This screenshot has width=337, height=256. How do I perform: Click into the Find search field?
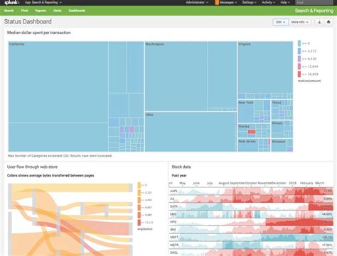pyautogui.click(x=314, y=3)
